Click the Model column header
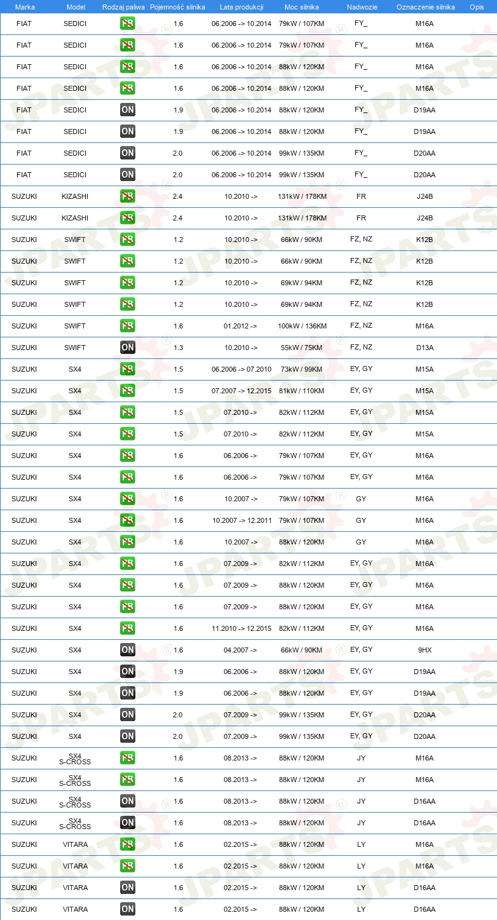Screen dimensions: 497x920 tap(76, 7)
